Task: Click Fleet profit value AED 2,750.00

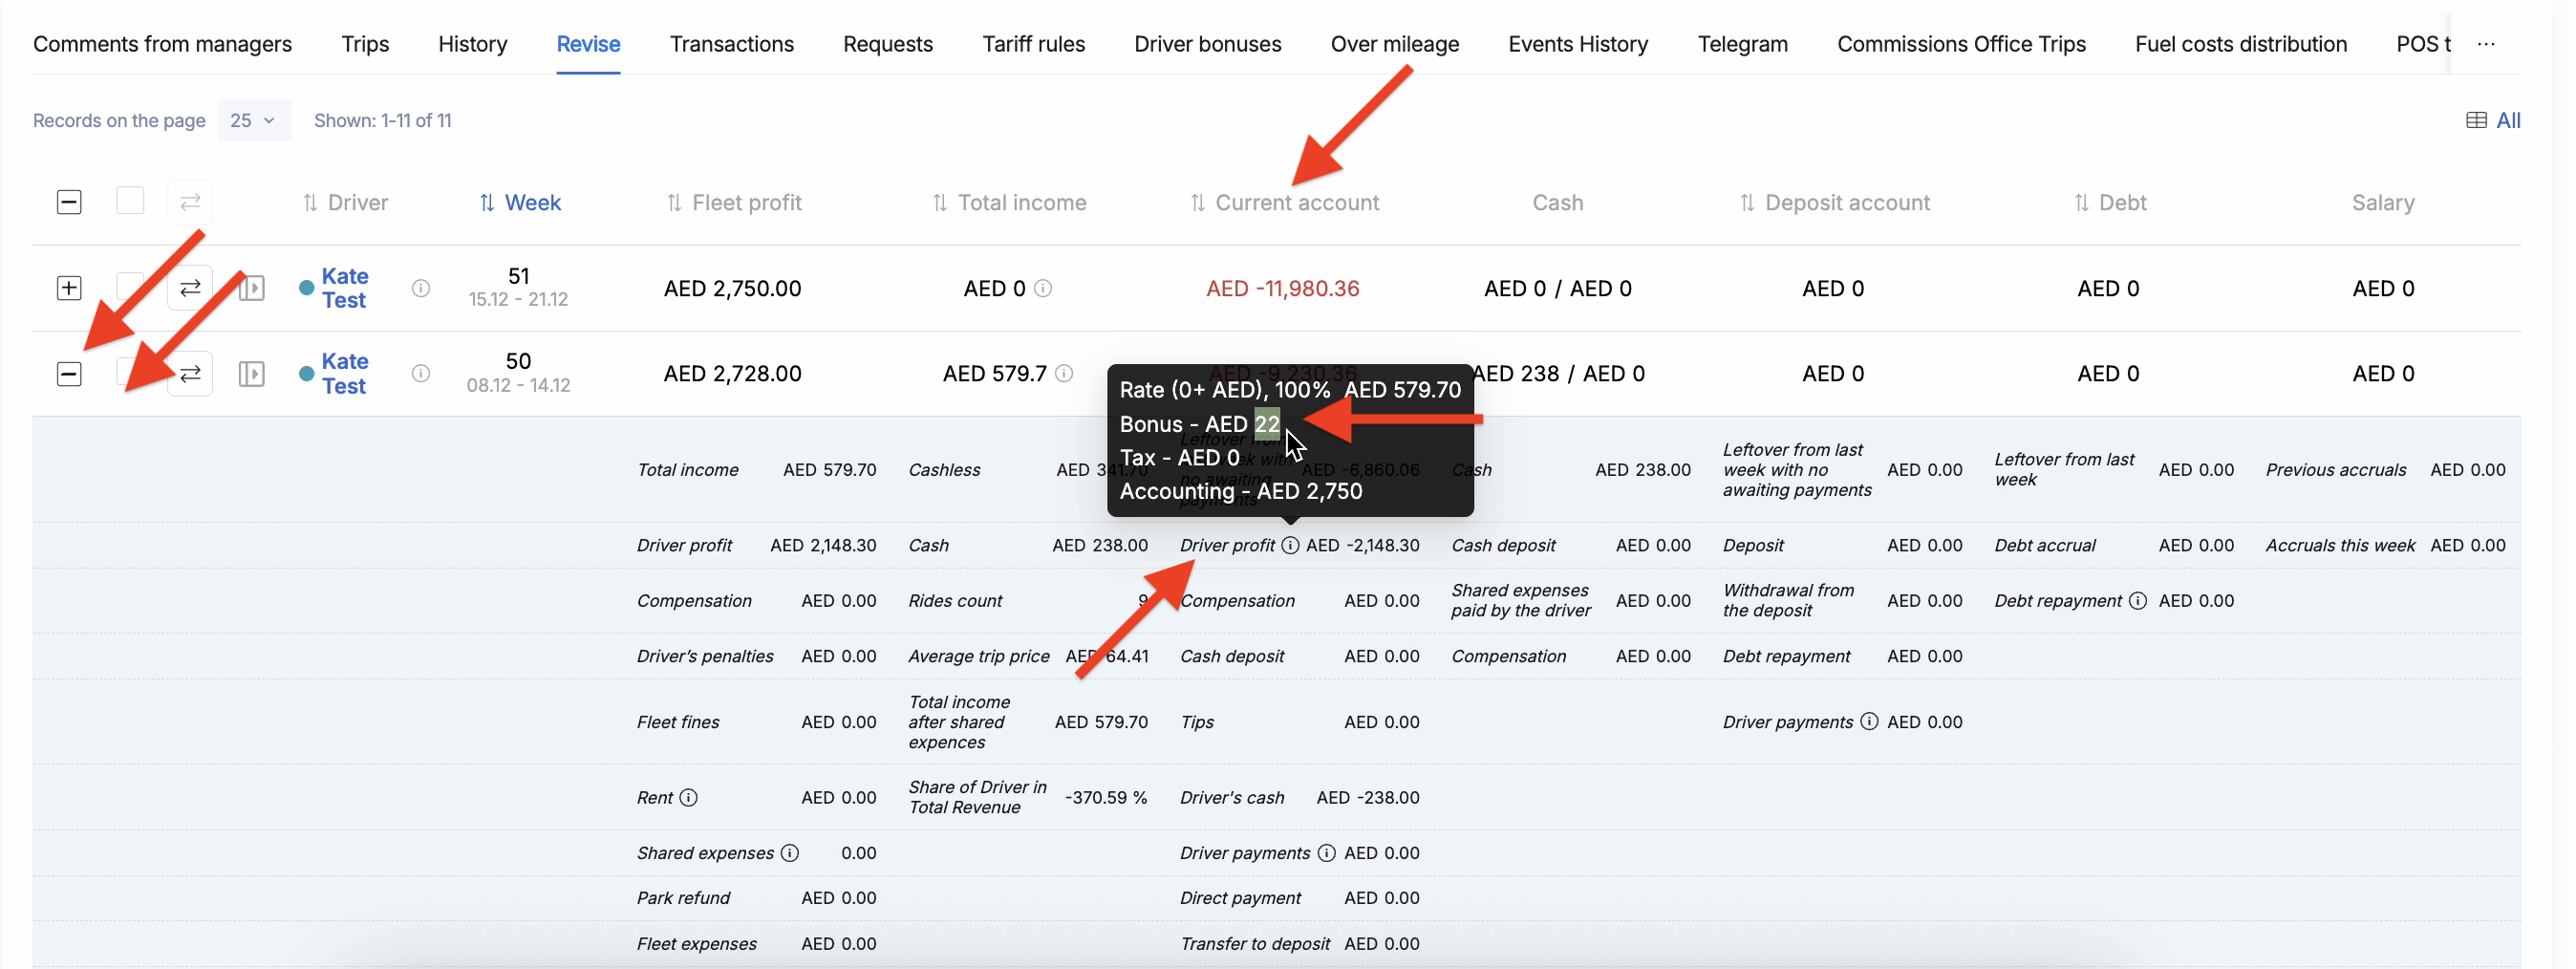Action: coord(732,289)
